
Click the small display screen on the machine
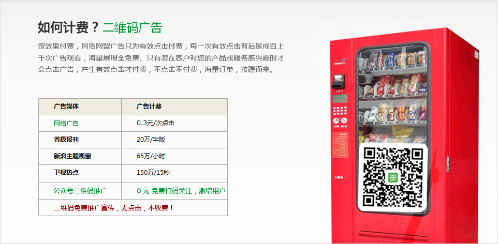pos(340,98)
